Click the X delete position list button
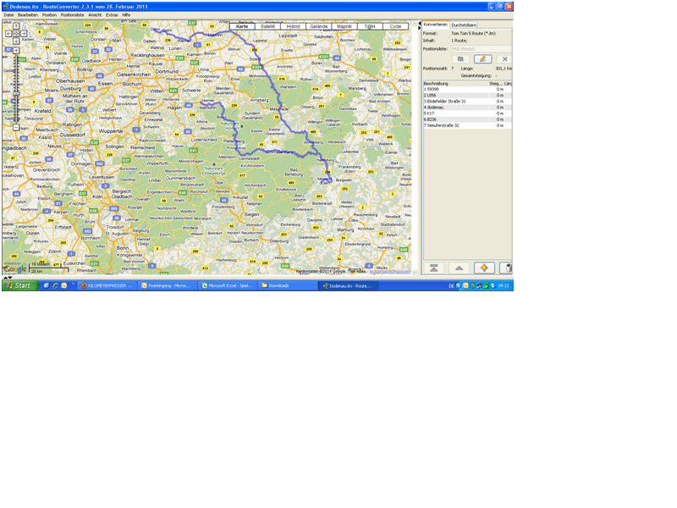Image resolution: width=677 pixels, height=508 pixels. [x=504, y=58]
